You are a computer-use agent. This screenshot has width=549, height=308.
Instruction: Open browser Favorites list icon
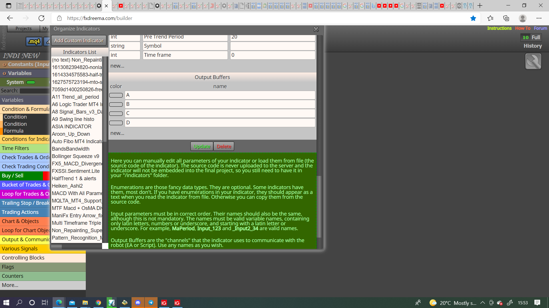[x=490, y=18]
